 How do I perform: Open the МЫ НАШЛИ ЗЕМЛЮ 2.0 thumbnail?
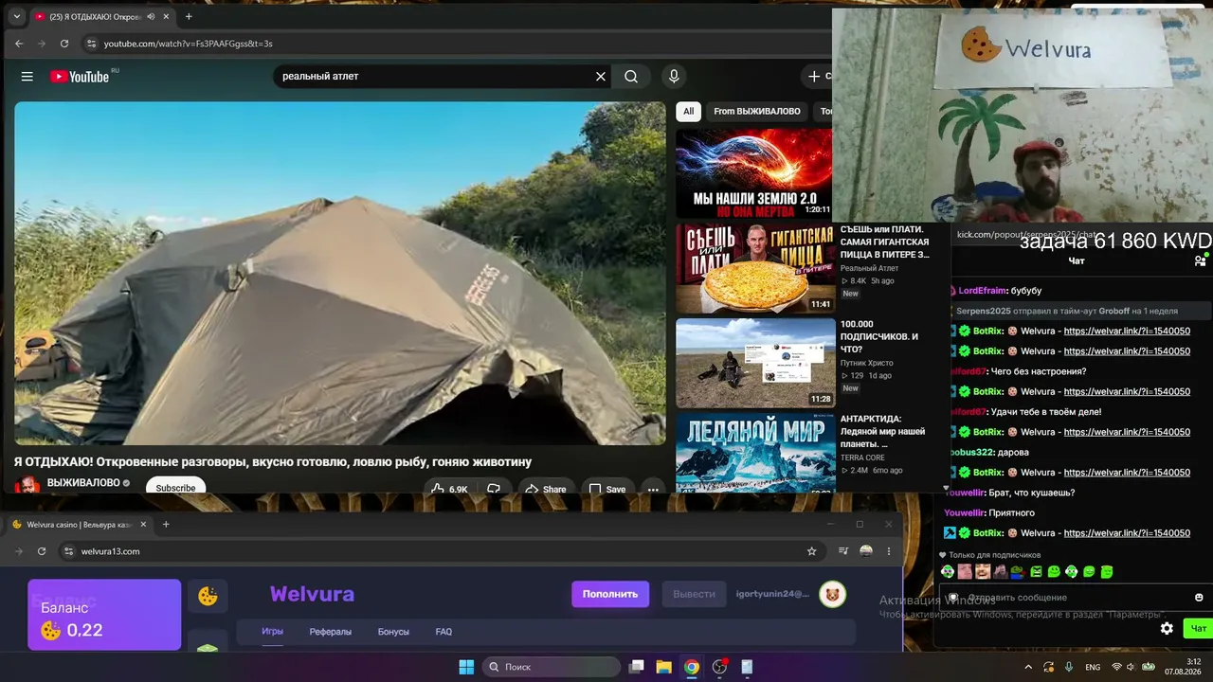[754, 173]
